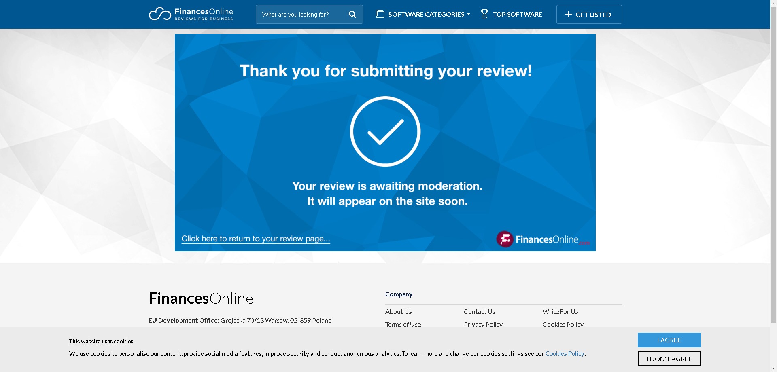Click the search magnifier icon
The height and width of the screenshot is (372, 777).
pos(352,15)
